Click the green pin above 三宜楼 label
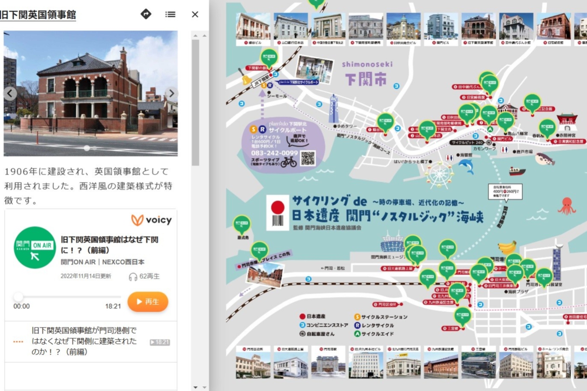This screenshot has height=391, width=587. pyautogui.click(x=462, y=316)
